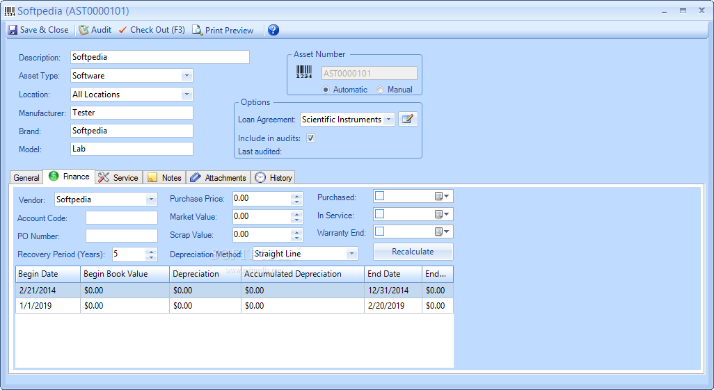Click the paperclip icon on Attachments tab

196,177
